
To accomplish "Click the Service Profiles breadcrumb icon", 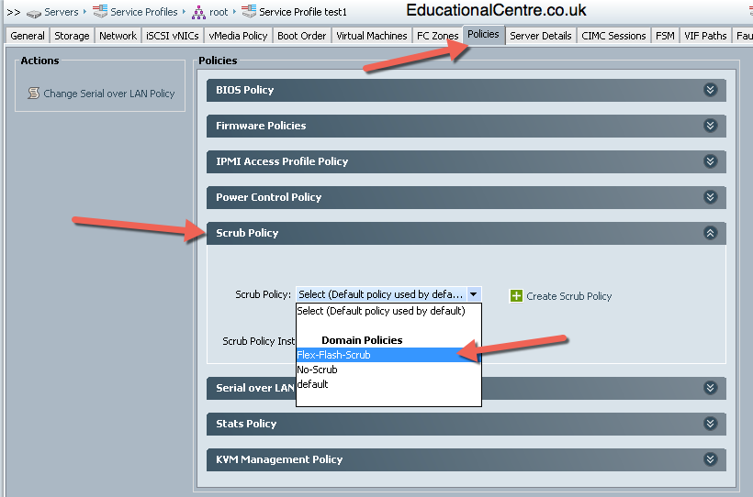I will 100,12.
